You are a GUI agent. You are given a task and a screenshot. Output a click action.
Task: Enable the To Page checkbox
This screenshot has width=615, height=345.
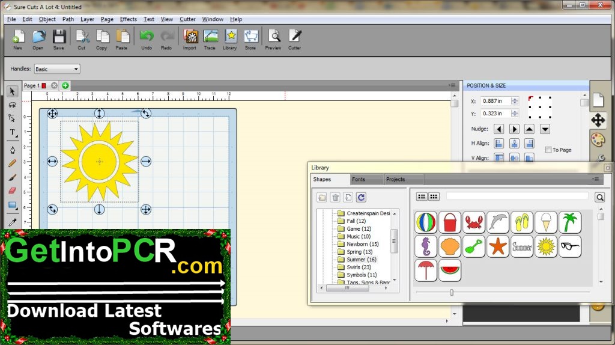tap(548, 150)
